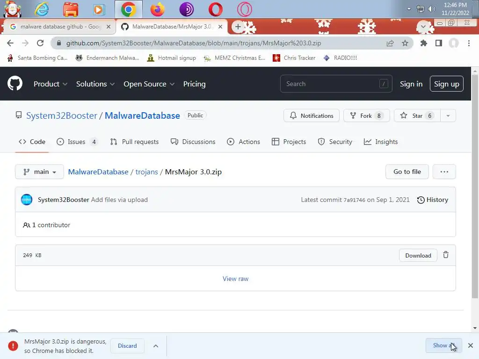Open the Issues tab
Screen dimensions: 479x359
(77, 142)
